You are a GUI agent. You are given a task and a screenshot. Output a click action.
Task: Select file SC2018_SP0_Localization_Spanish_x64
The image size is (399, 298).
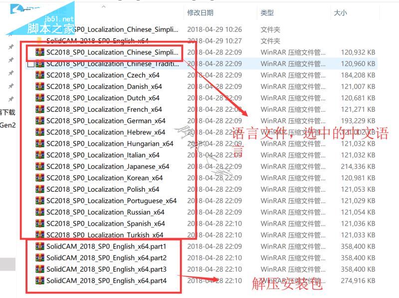pyautogui.click(x=106, y=224)
